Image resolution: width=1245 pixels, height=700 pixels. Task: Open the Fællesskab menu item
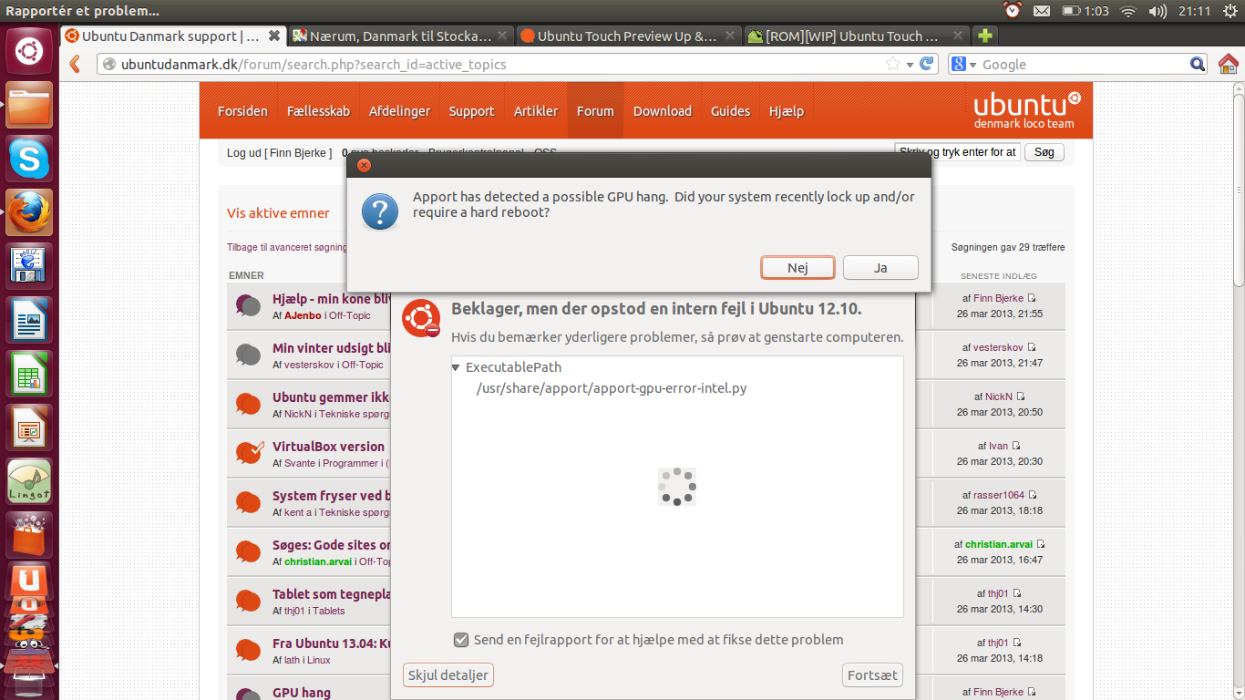[x=318, y=111]
